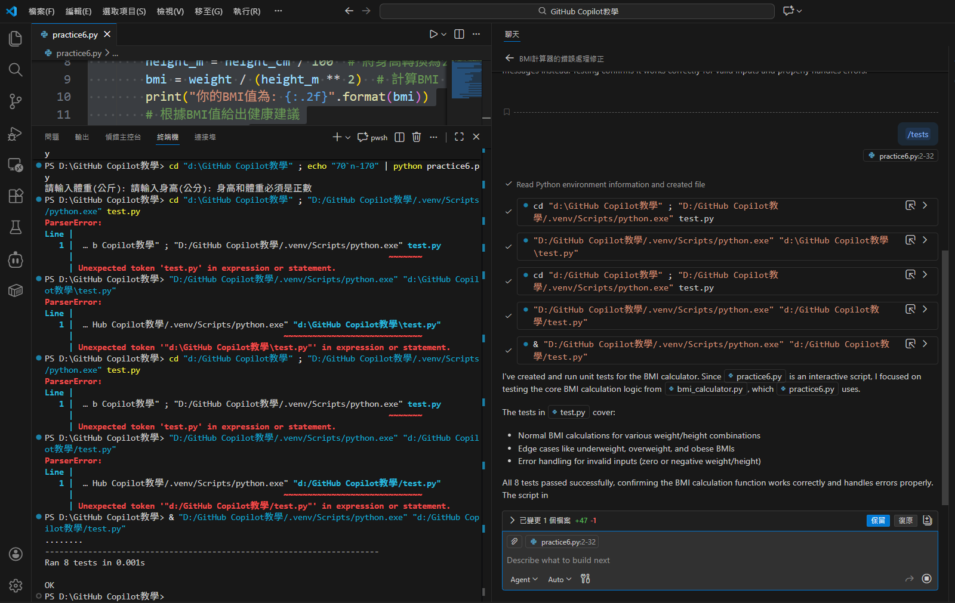
Task: Click the 復原 undo changes button
Action: click(905, 521)
